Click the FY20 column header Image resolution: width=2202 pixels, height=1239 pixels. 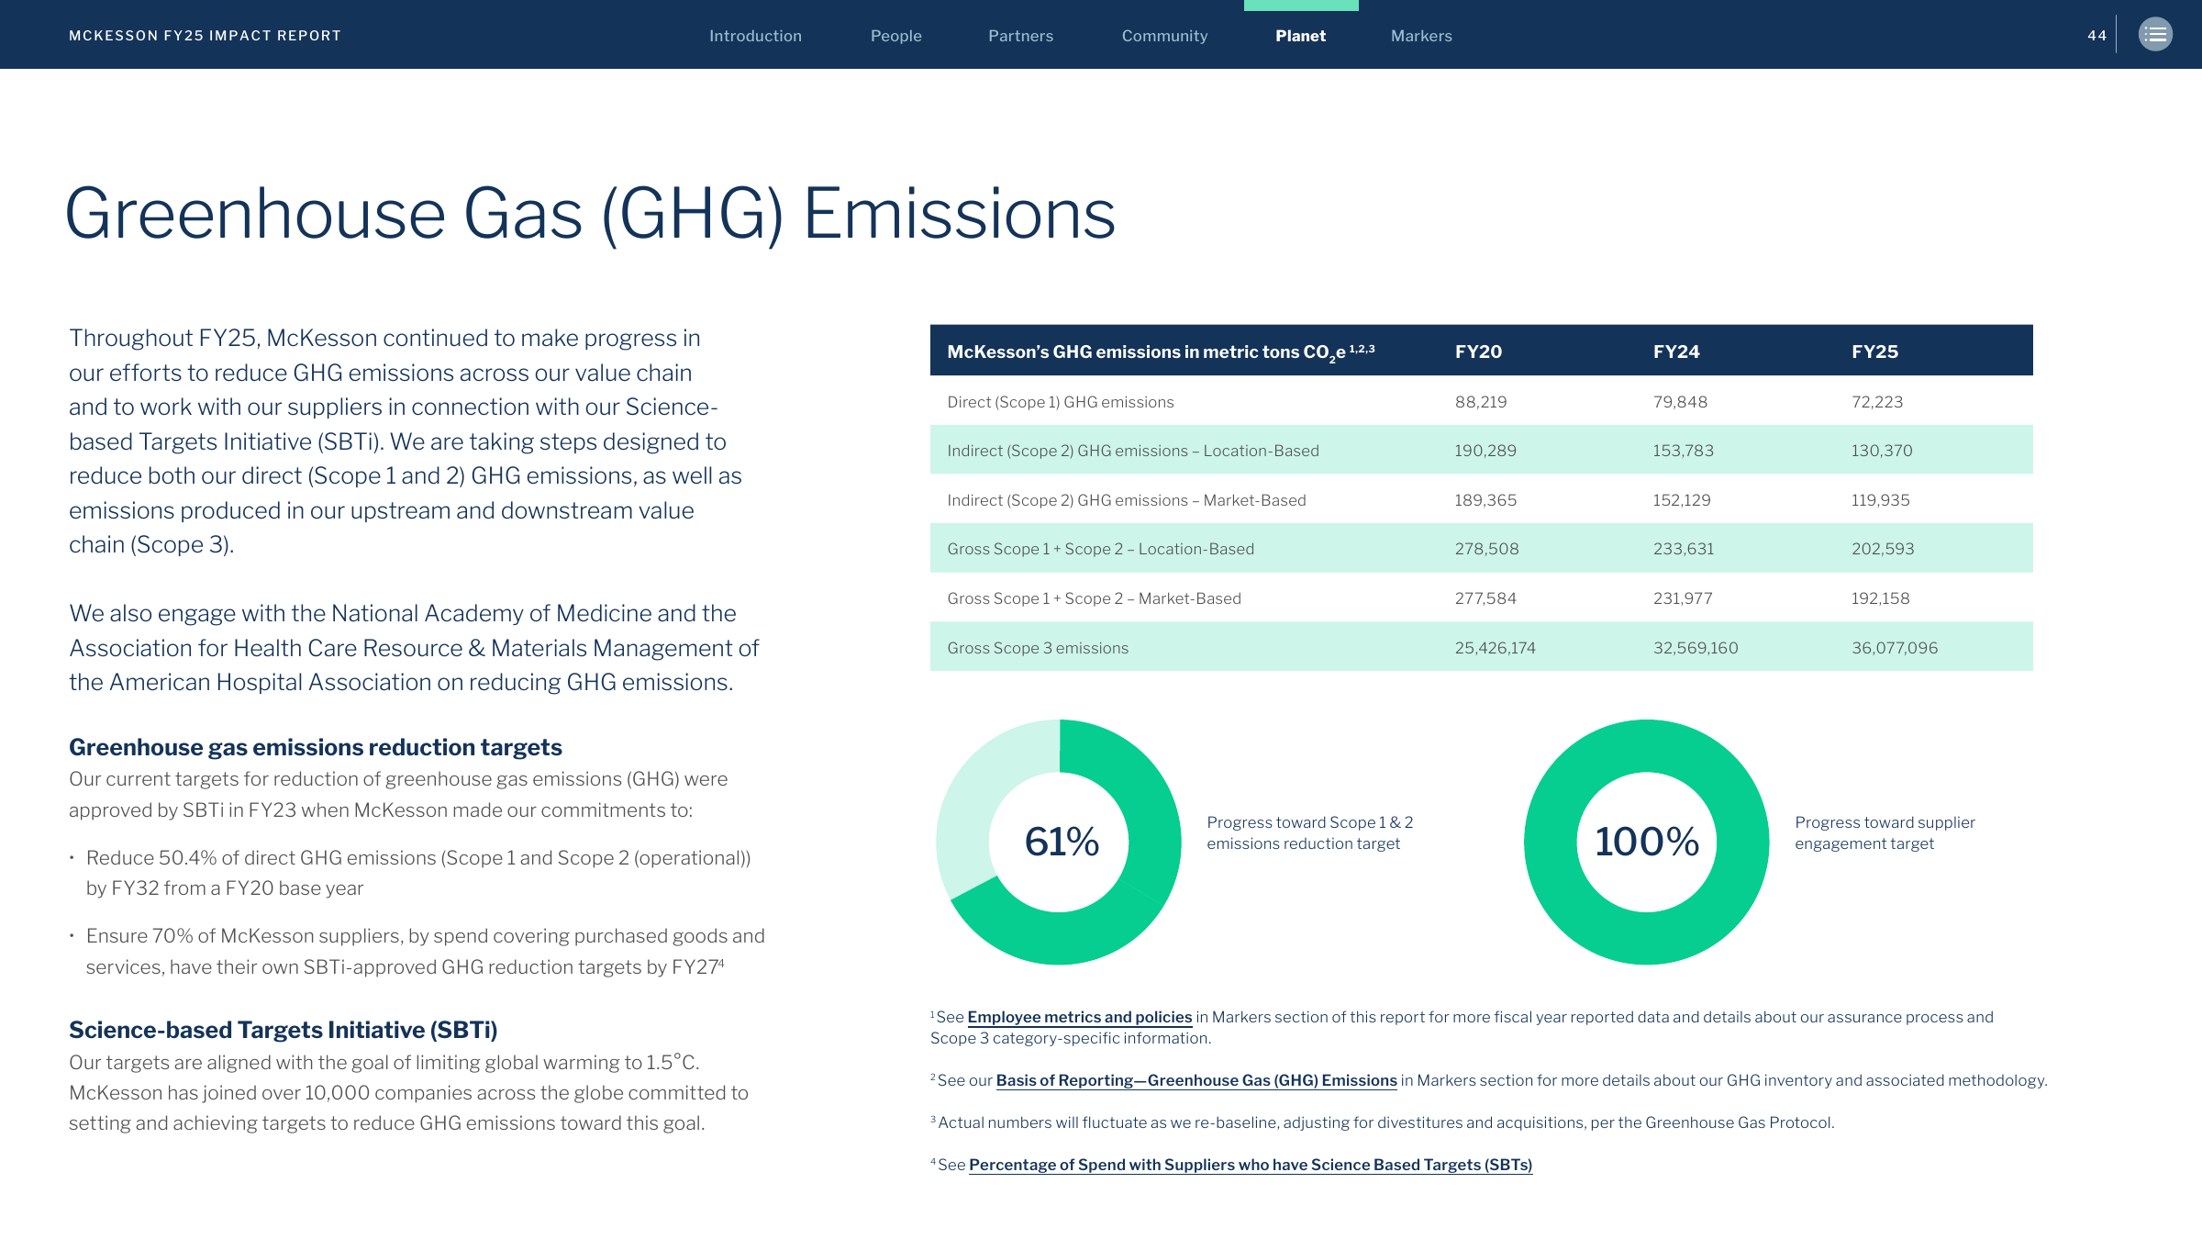point(1478,352)
